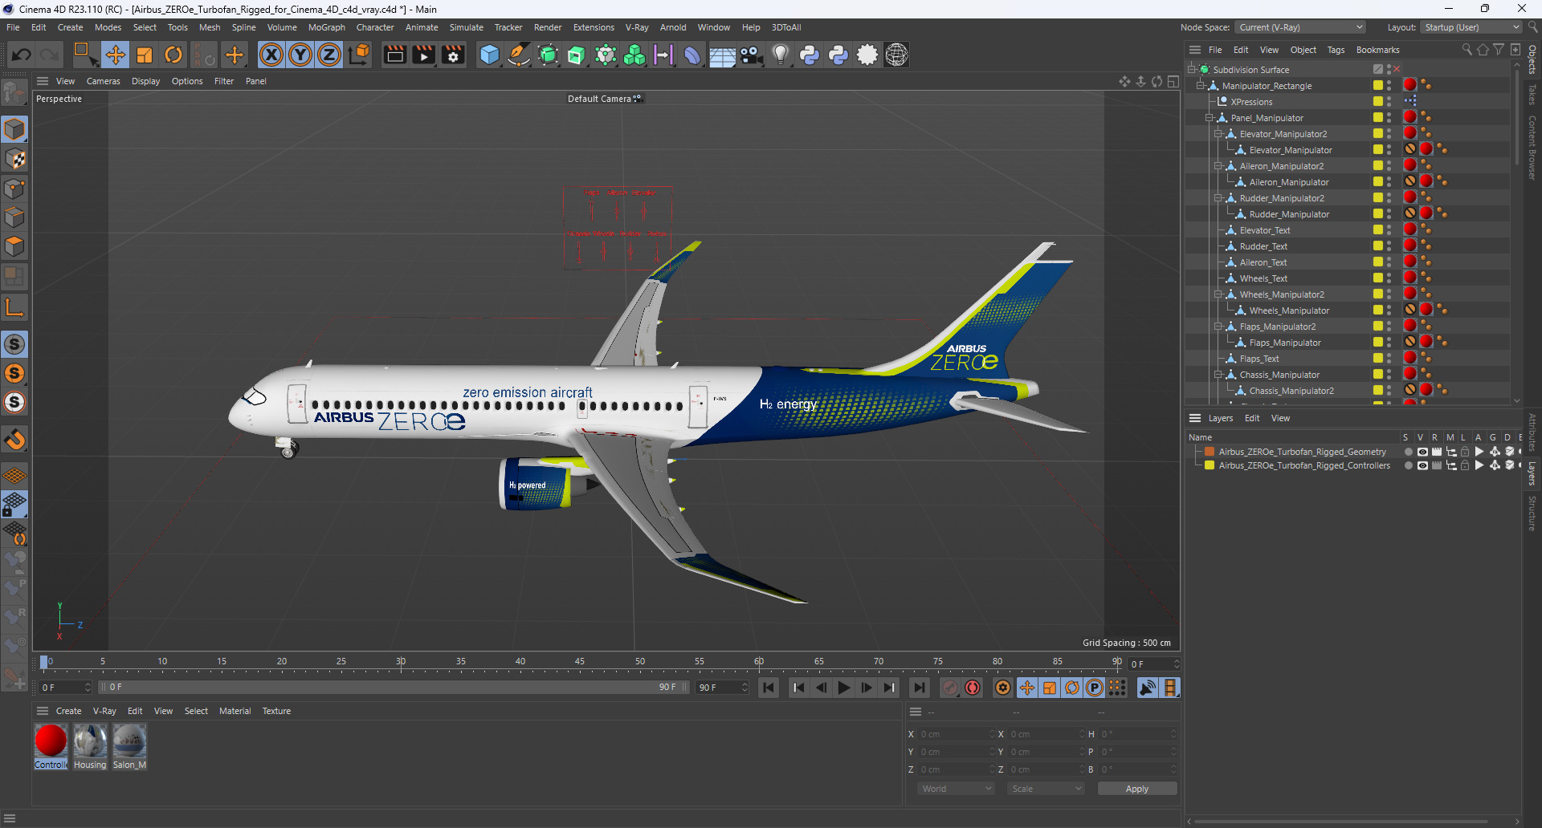
Task: Collapse Manipulator_Rectangle hierarchy
Action: coord(1201,86)
